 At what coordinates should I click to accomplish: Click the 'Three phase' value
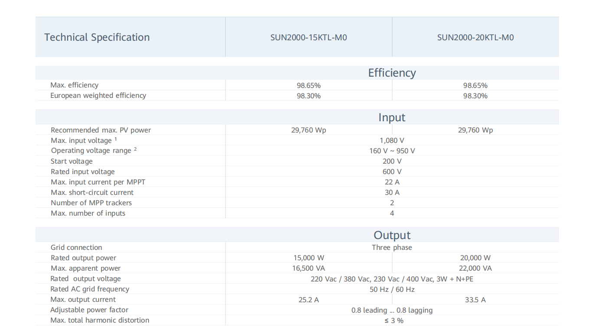[392, 248]
